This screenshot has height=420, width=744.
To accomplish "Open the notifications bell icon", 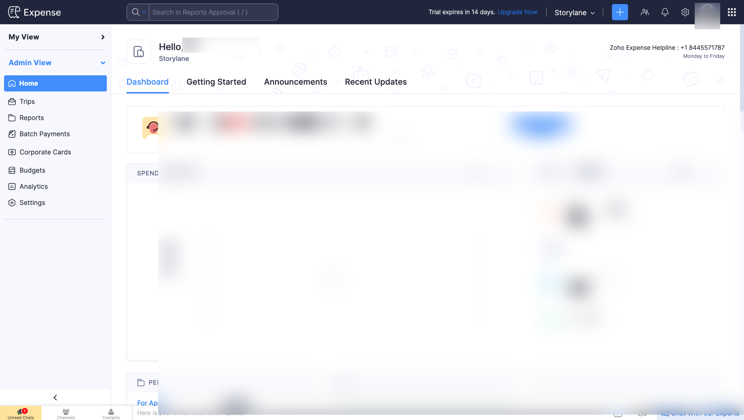I will pyautogui.click(x=665, y=12).
